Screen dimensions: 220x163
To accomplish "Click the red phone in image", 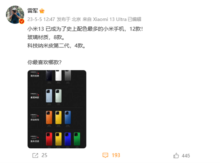I will 49,139.
